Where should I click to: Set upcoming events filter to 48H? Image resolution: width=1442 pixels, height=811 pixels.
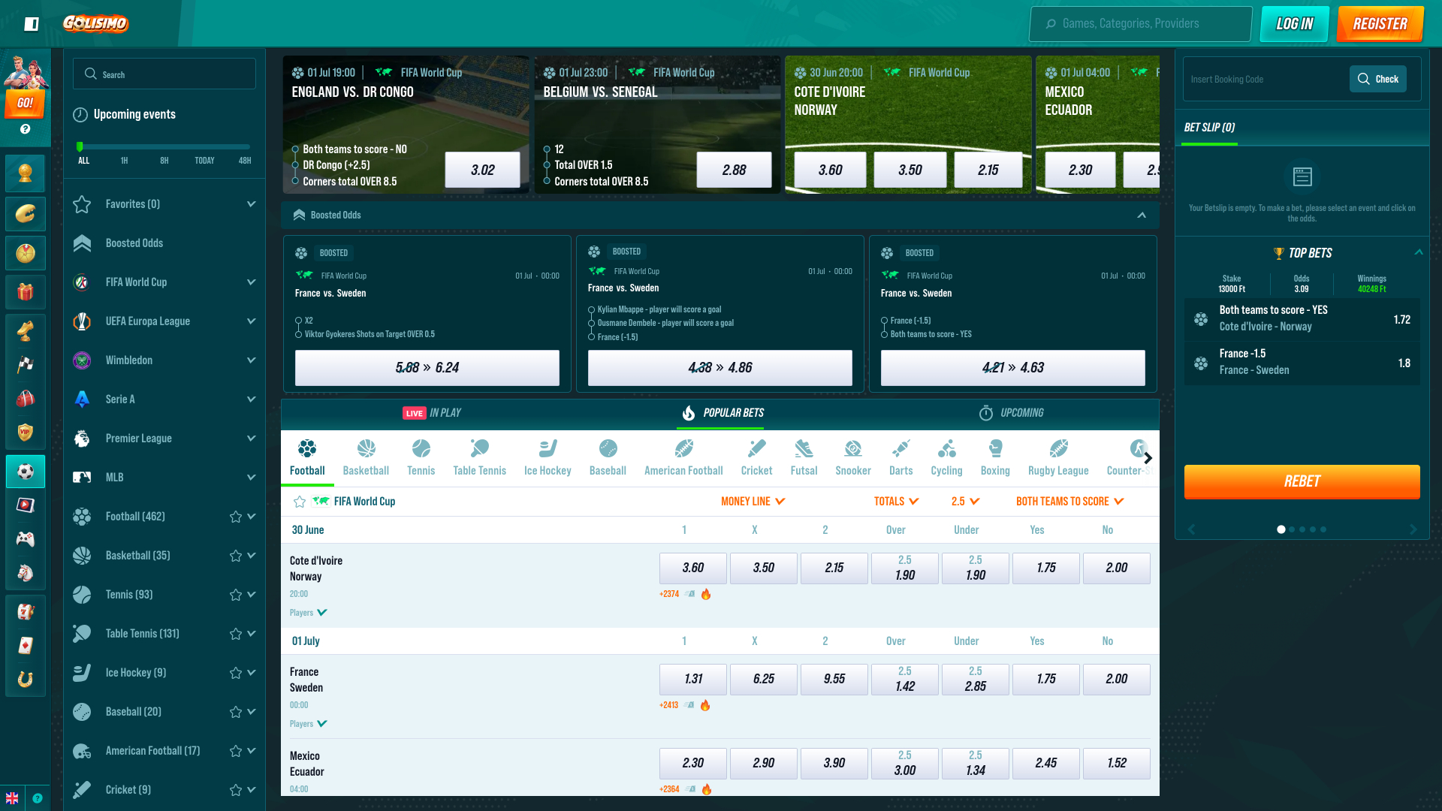[245, 161]
